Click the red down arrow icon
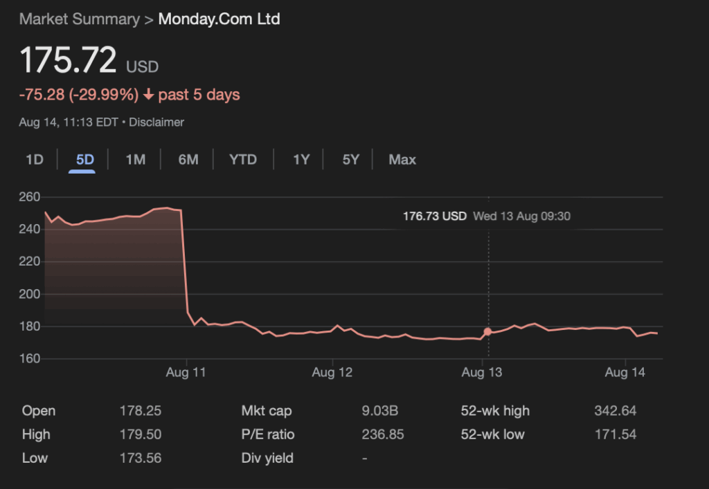 [148, 95]
